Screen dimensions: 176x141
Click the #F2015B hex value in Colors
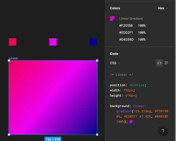(x=126, y=26)
